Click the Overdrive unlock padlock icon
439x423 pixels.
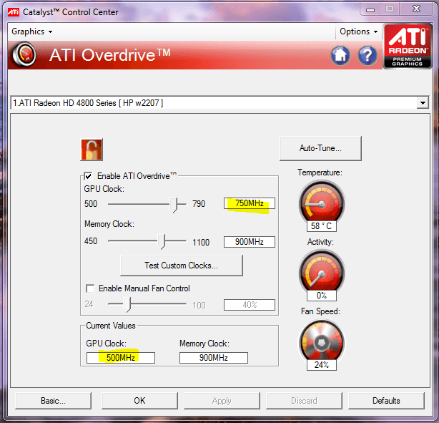(92, 150)
